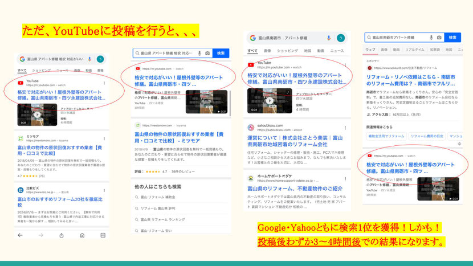
Task: Select the ウェブ tab in the rightmost Yahoo screenshot
Action: click(370, 50)
